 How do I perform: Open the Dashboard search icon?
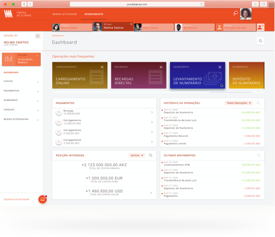[260, 41]
